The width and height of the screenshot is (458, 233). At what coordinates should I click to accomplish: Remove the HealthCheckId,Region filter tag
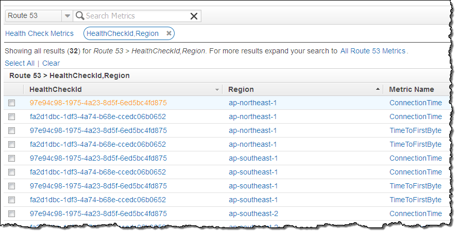coord(168,33)
